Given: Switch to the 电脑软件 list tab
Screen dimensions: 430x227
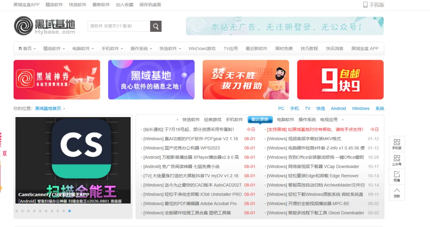Looking at the screenshot, I should tap(285, 119).
